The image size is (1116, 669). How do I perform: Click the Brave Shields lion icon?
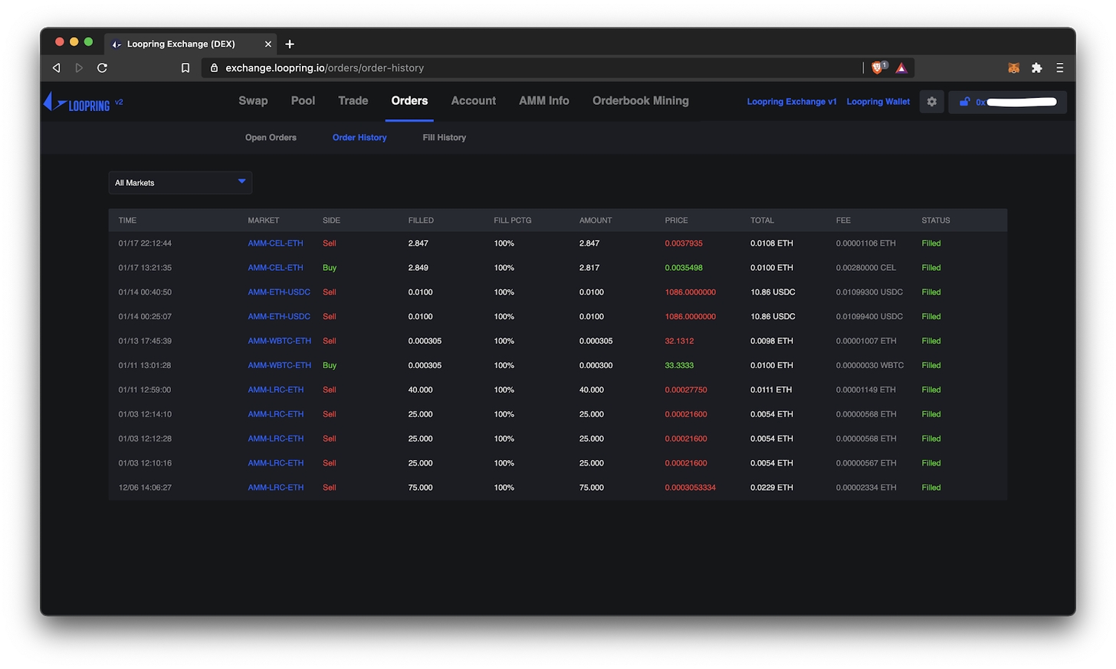point(878,68)
